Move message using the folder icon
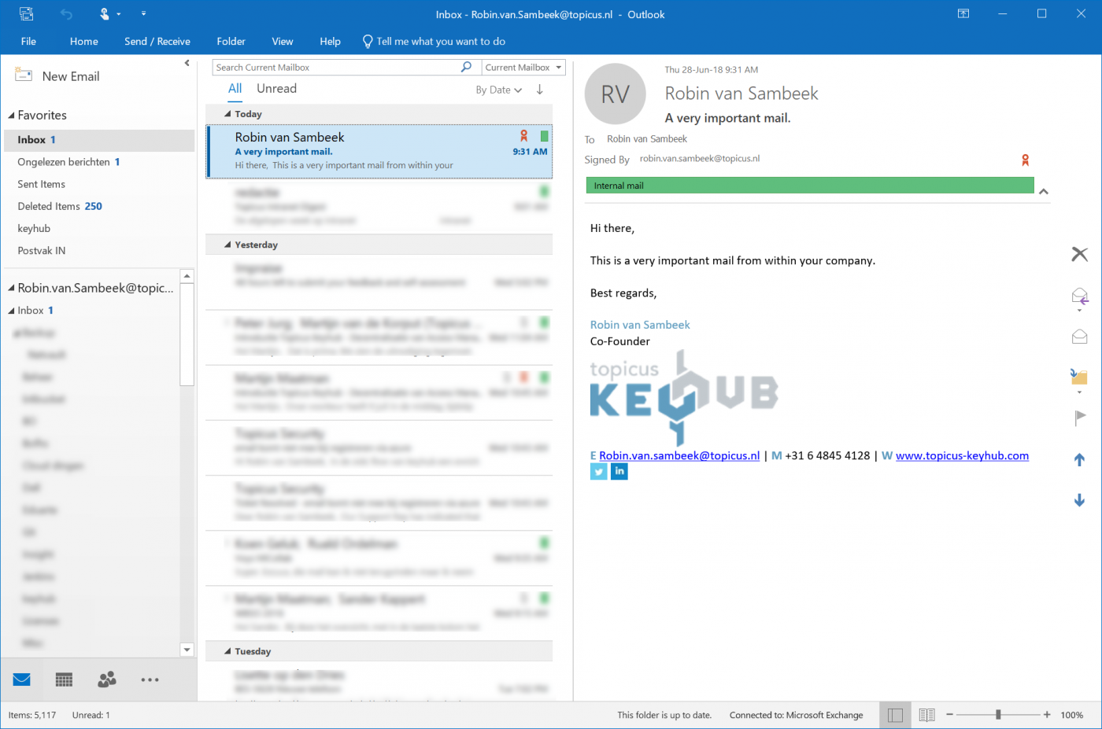 1079,377
